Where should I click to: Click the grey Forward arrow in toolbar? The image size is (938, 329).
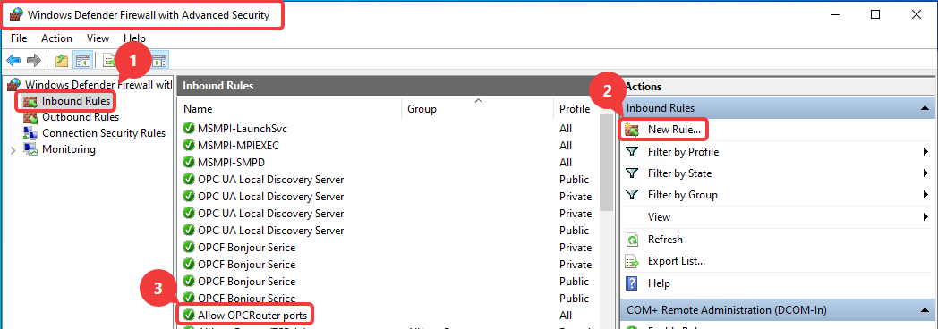[x=34, y=60]
